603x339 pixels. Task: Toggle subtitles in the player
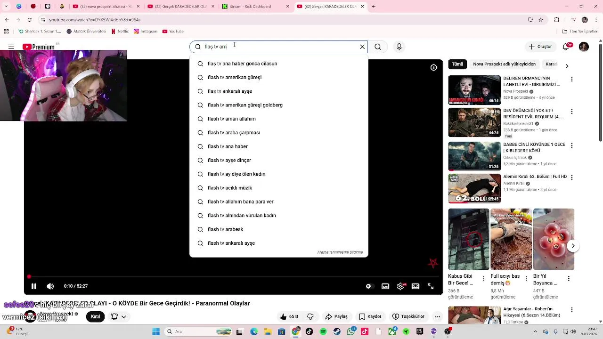[x=385, y=286]
